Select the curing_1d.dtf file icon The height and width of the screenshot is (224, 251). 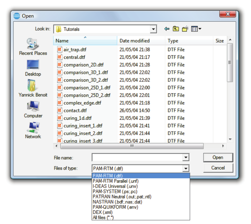(60, 118)
